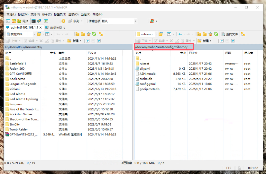Go to local home directory icon
The image size is (266, 174).
tap(88, 34)
